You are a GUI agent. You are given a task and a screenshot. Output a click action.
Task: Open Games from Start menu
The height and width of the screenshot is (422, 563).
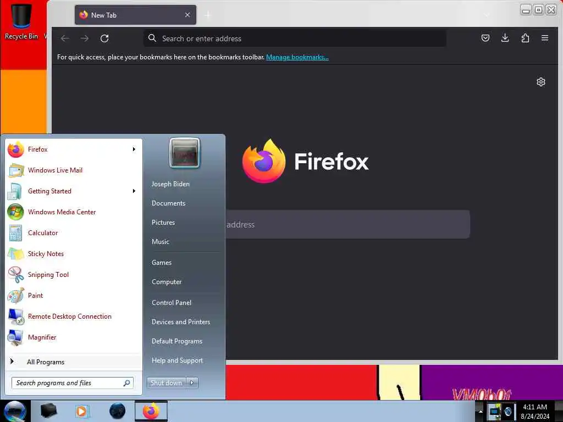click(162, 263)
